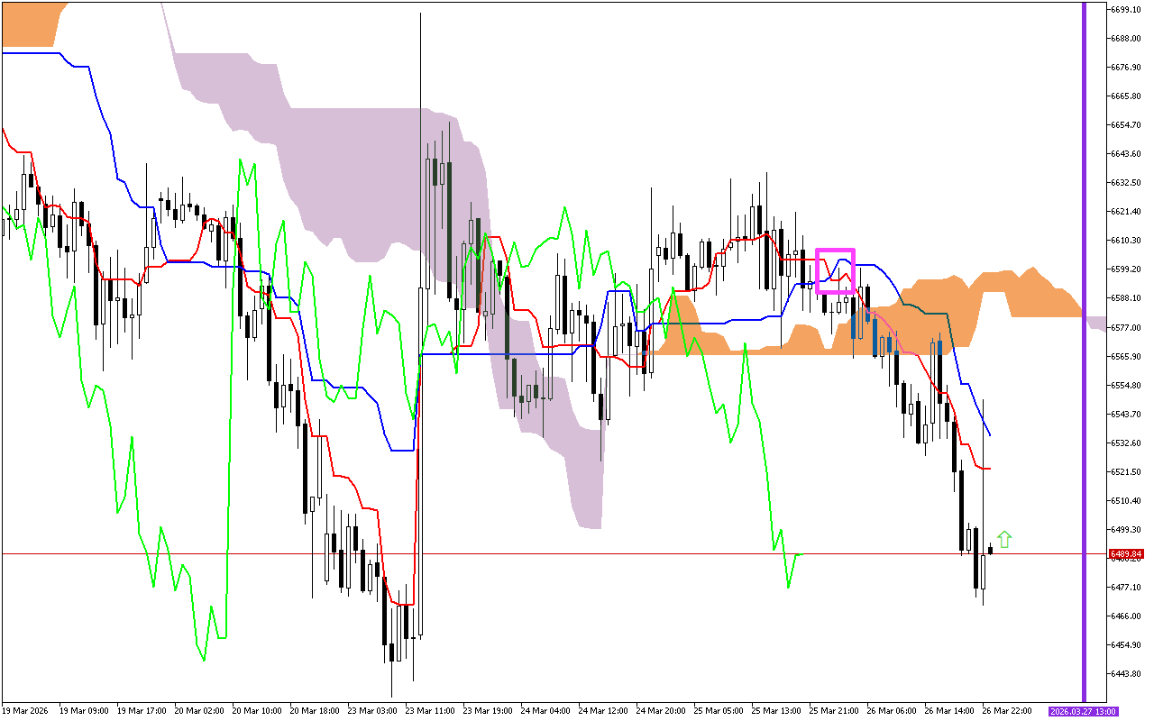Click the red horizontal price level line
Viewport: 1154px width, 721px height.
point(541,553)
